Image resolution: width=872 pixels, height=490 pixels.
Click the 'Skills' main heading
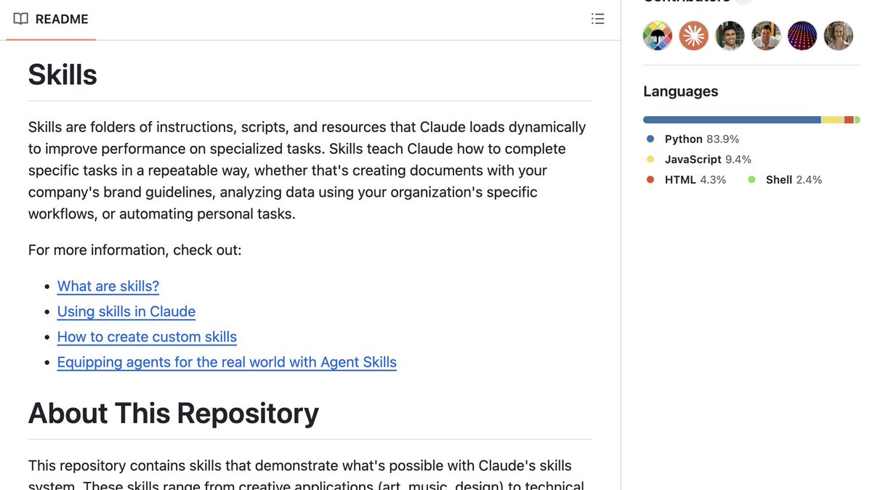pos(62,75)
